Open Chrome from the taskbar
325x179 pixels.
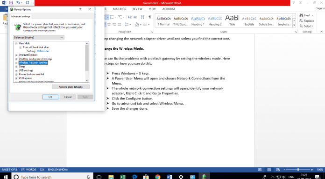pos(158,177)
